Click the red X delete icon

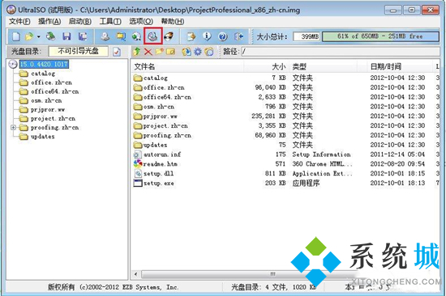click(x=148, y=52)
